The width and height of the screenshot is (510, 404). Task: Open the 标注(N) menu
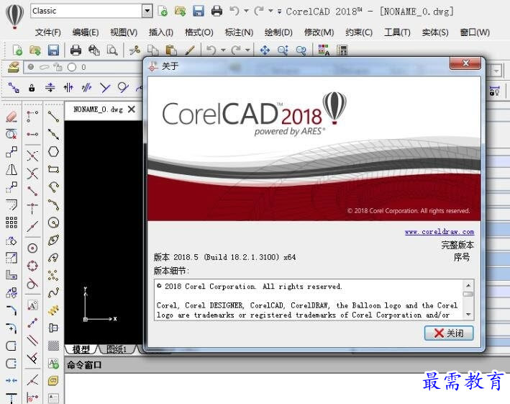pos(239,32)
